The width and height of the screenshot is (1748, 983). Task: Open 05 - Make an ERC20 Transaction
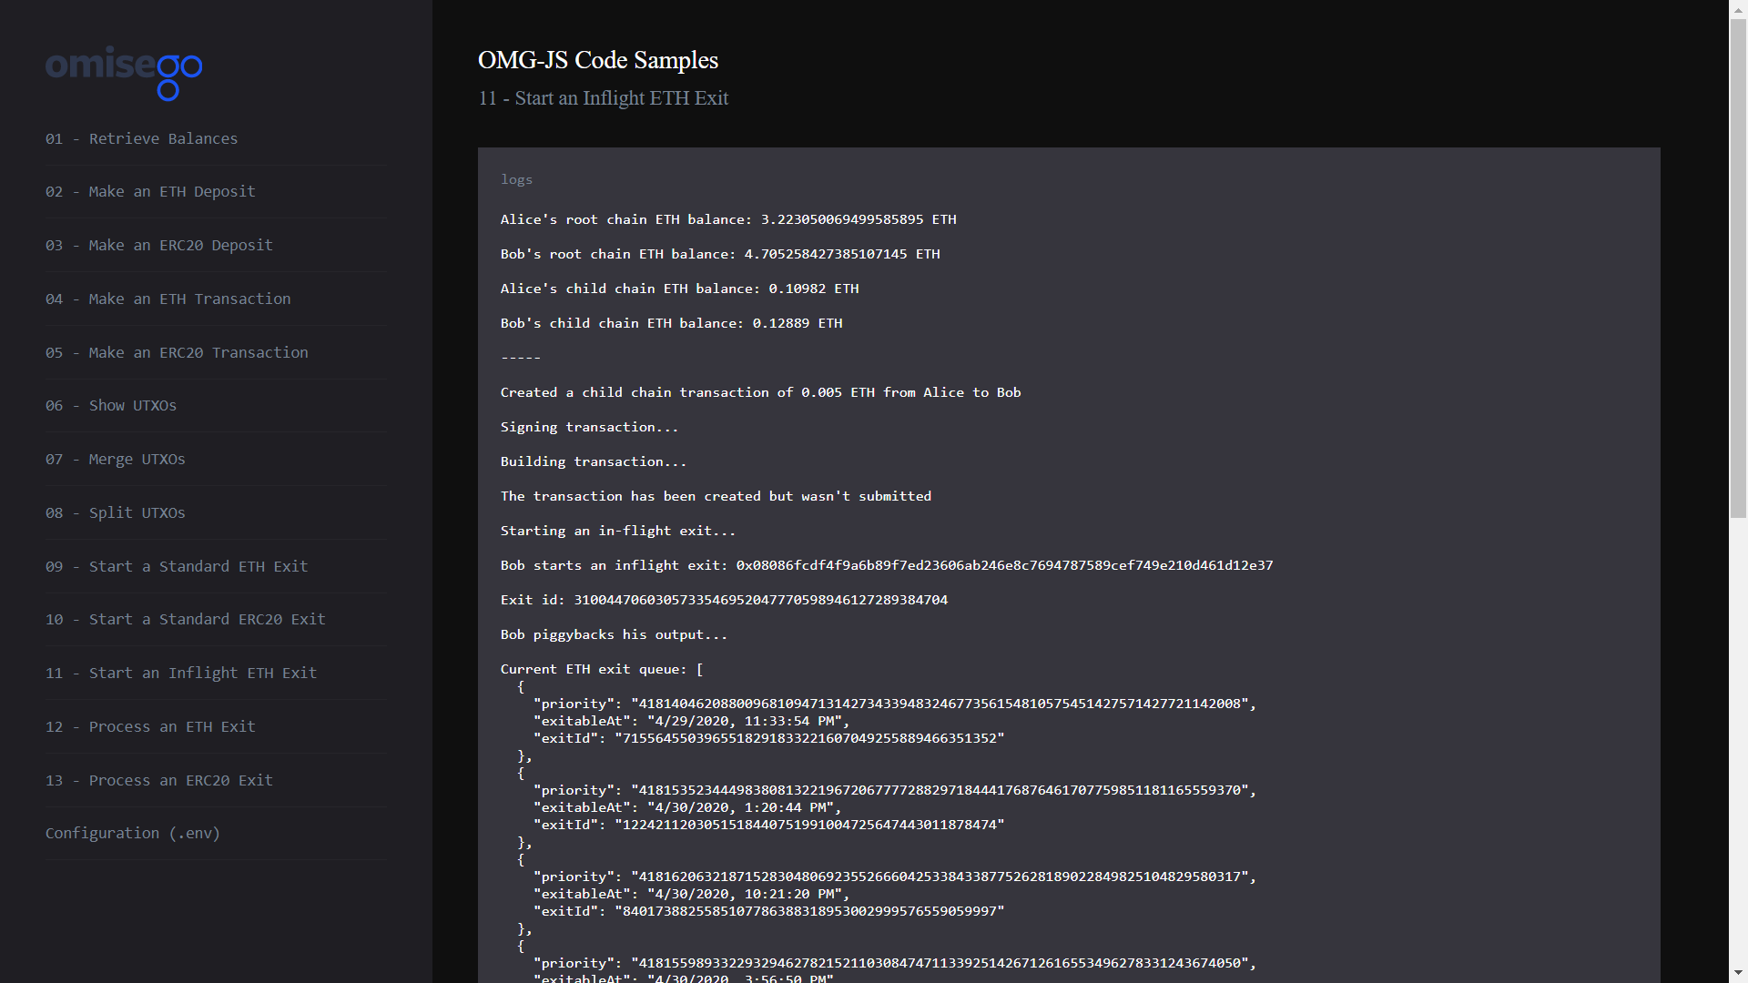coord(177,352)
